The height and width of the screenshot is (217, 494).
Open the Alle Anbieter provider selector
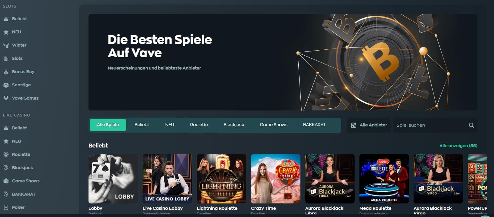click(x=369, y=125)
